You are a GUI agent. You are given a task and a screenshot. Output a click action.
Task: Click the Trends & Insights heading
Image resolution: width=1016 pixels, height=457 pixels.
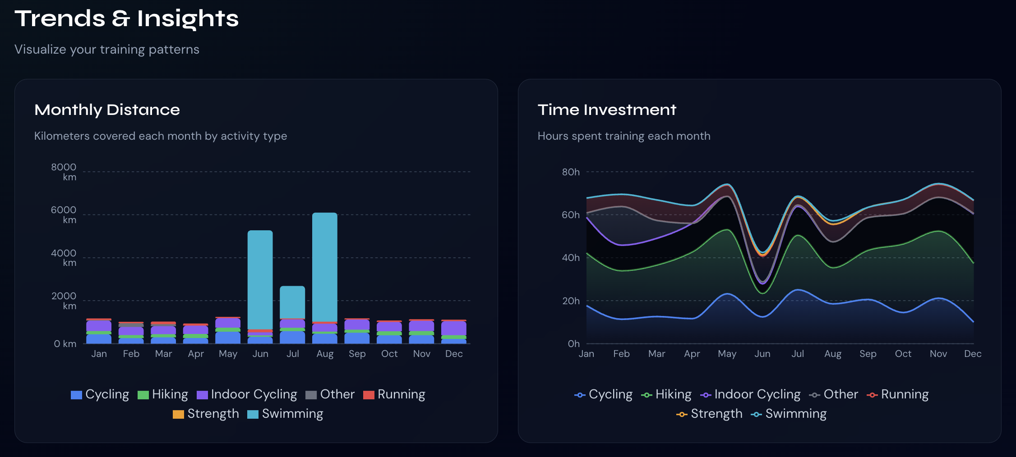127,19
